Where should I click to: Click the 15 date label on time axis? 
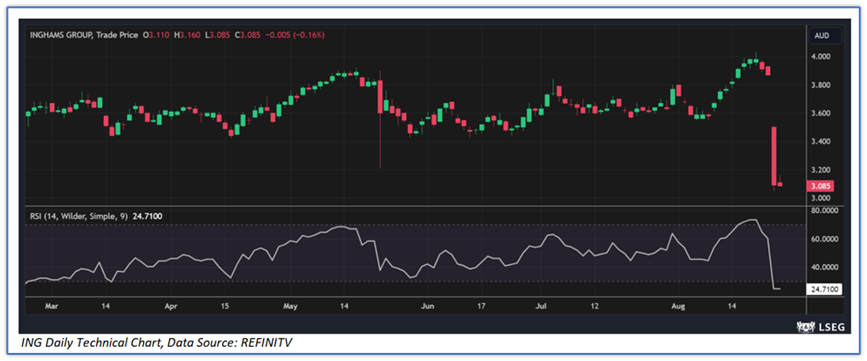tap(225, 307)
